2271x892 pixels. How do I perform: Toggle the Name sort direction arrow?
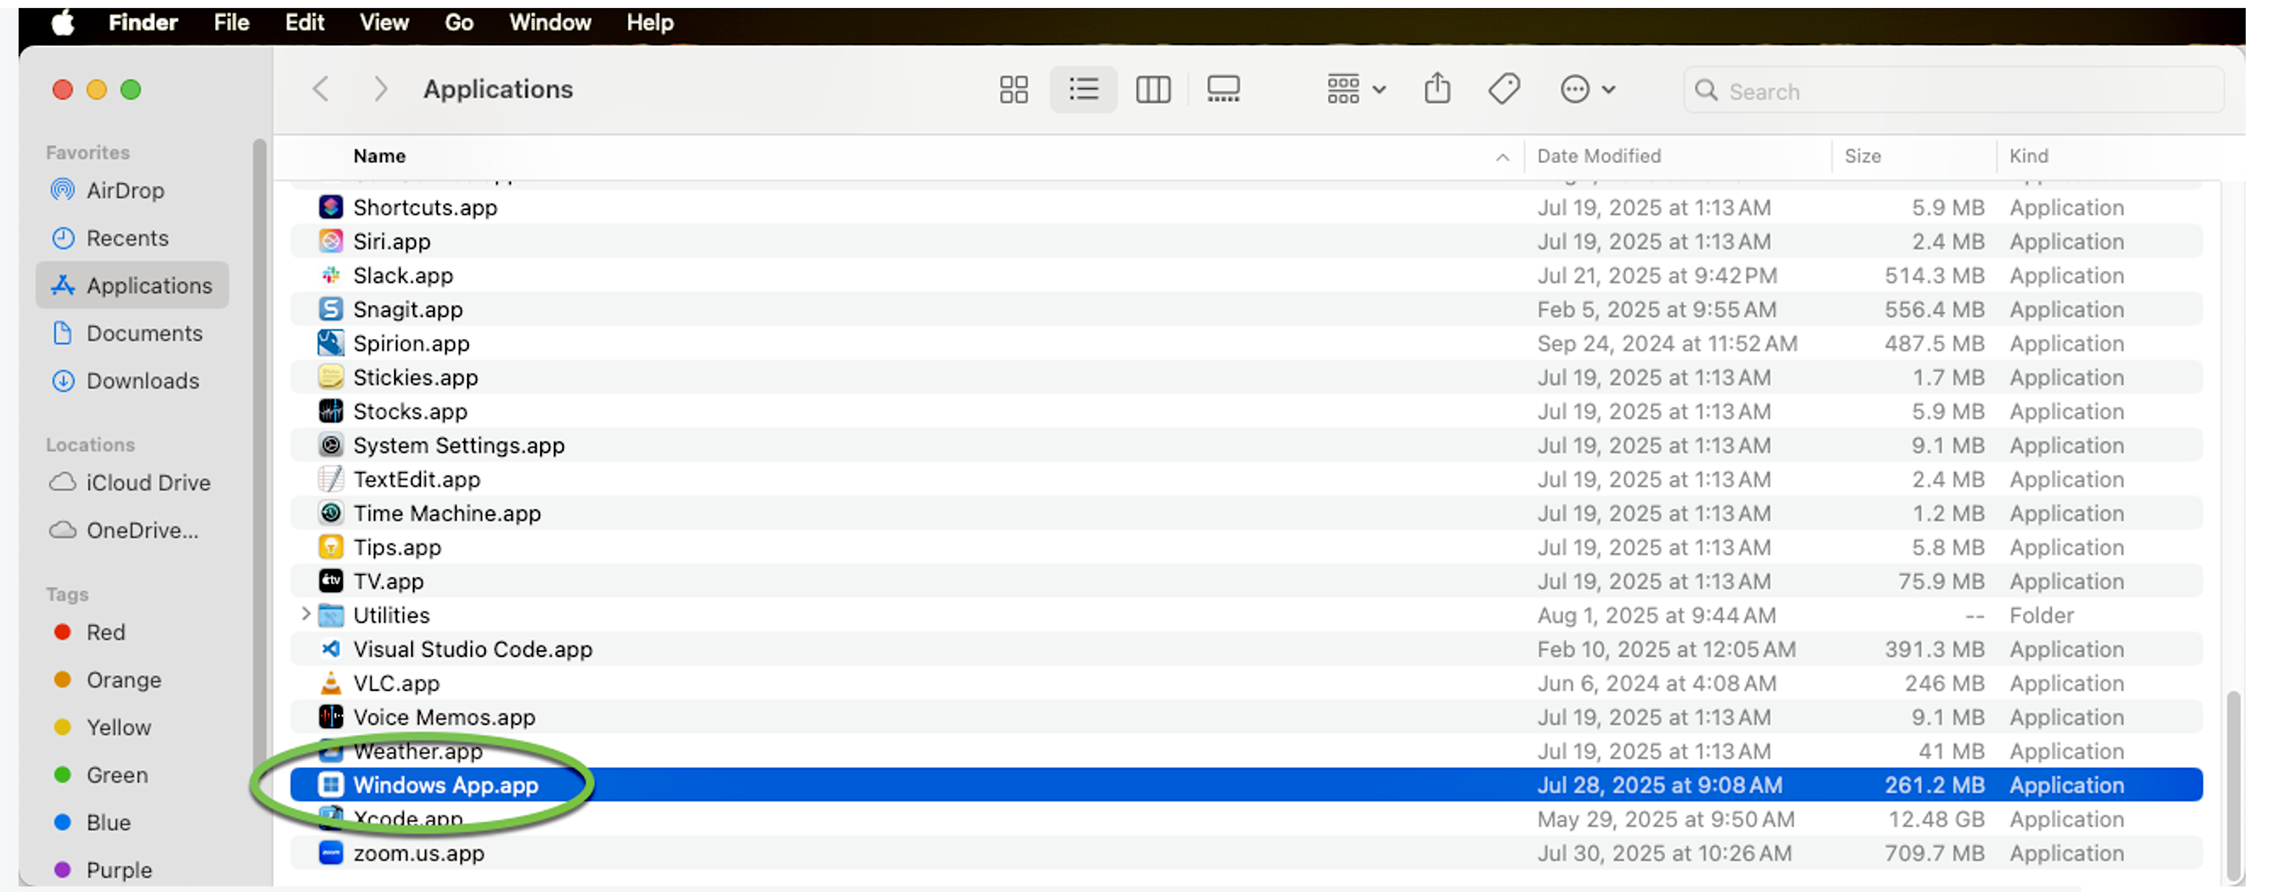tap(1502, 157)
